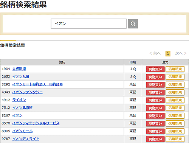The width and height of the screenshot is (189, 143).
Task: Click 現物買い for 9787 イオンディライト
Action: 155,139
